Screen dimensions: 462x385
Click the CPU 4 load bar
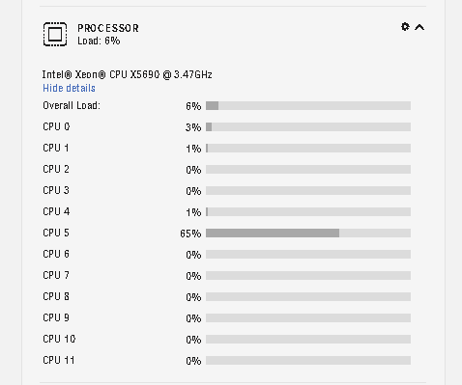pyautogui.click(x=308, y=211)
